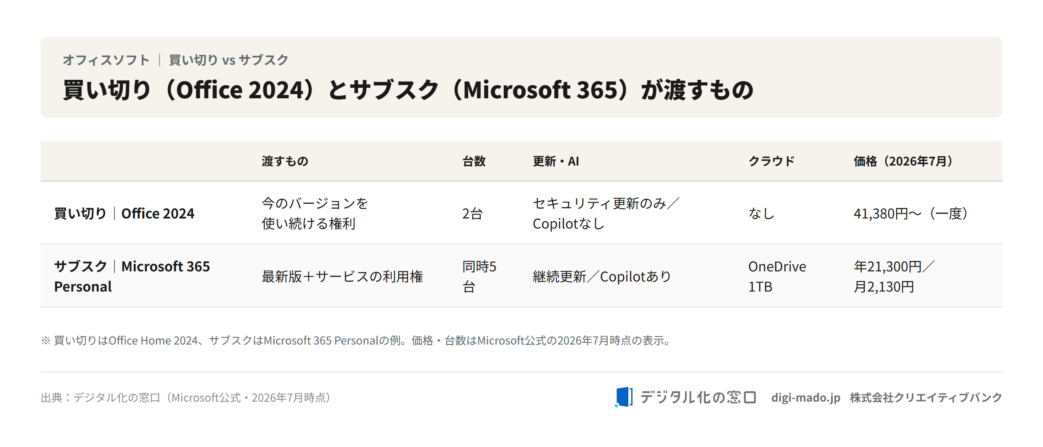Viewport: 1043px width, 447px height.
Task: Click the 41,380円〜（一度）price cell
Action: pos(911,213)
